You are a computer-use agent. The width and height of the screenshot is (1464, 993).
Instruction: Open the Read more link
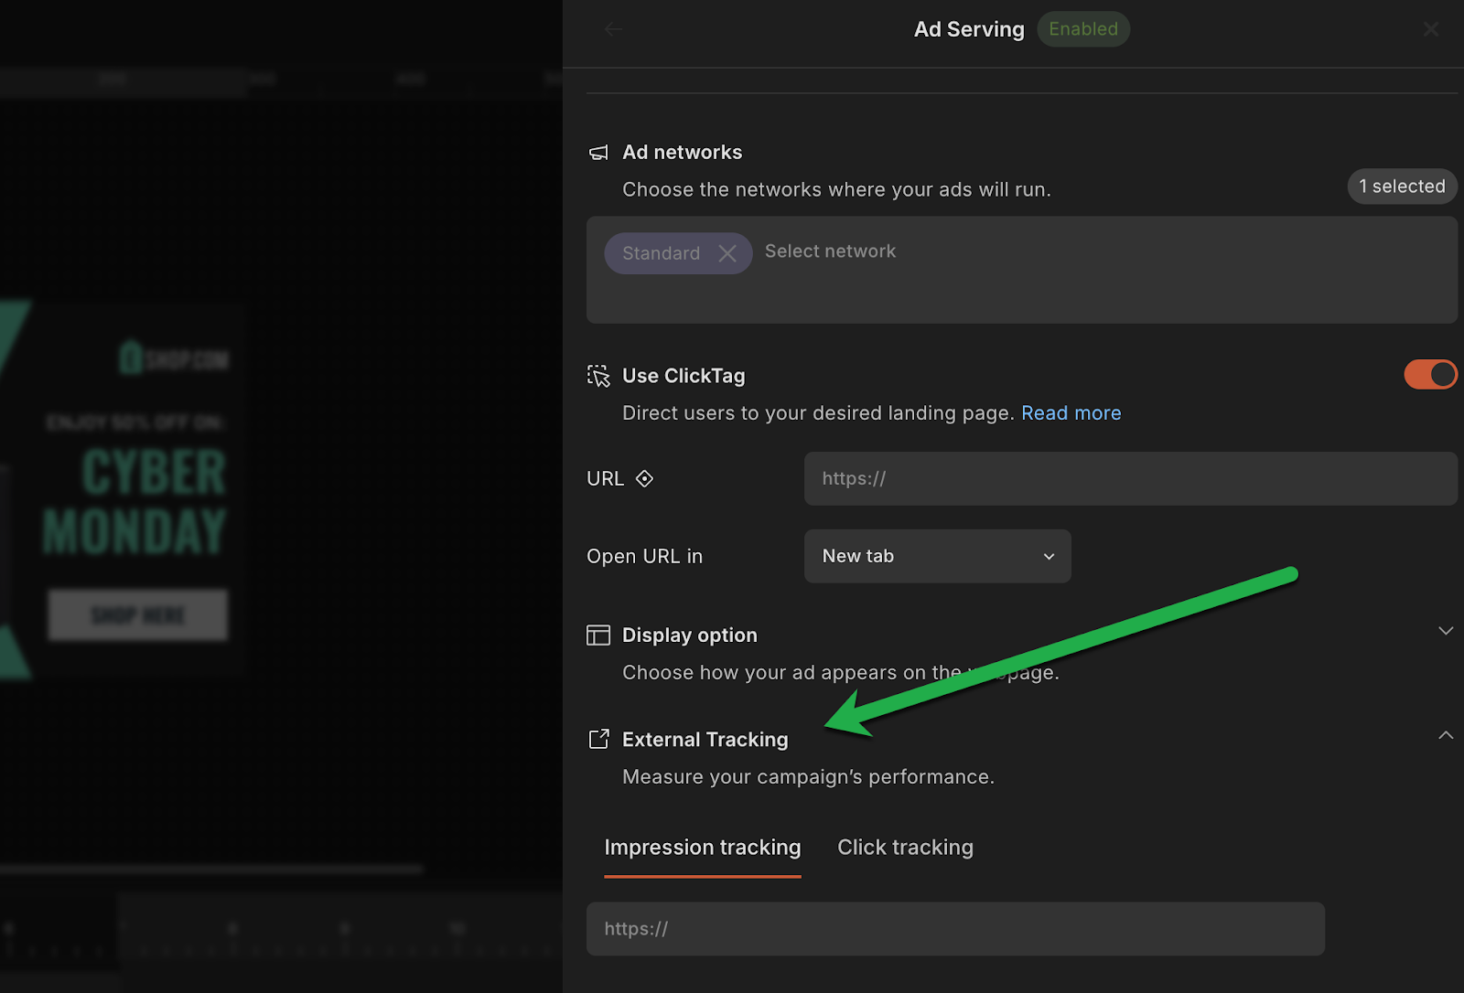[1071, 413]
